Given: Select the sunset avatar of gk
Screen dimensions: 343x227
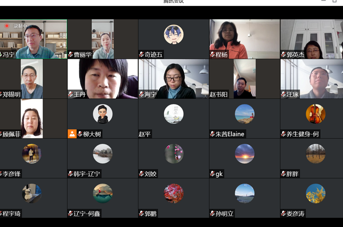Looking at the screenshot, I should pos(245,153).
